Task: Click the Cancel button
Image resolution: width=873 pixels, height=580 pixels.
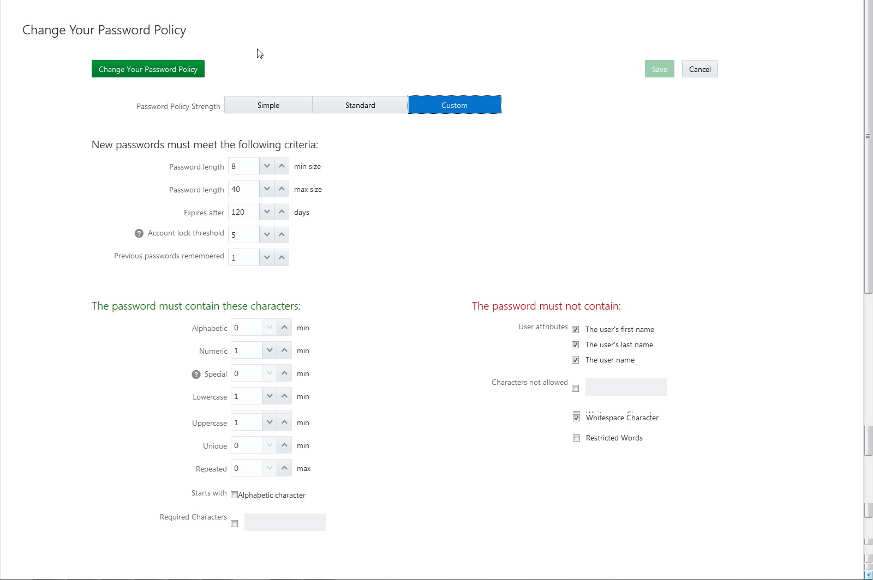Action: 699,69
